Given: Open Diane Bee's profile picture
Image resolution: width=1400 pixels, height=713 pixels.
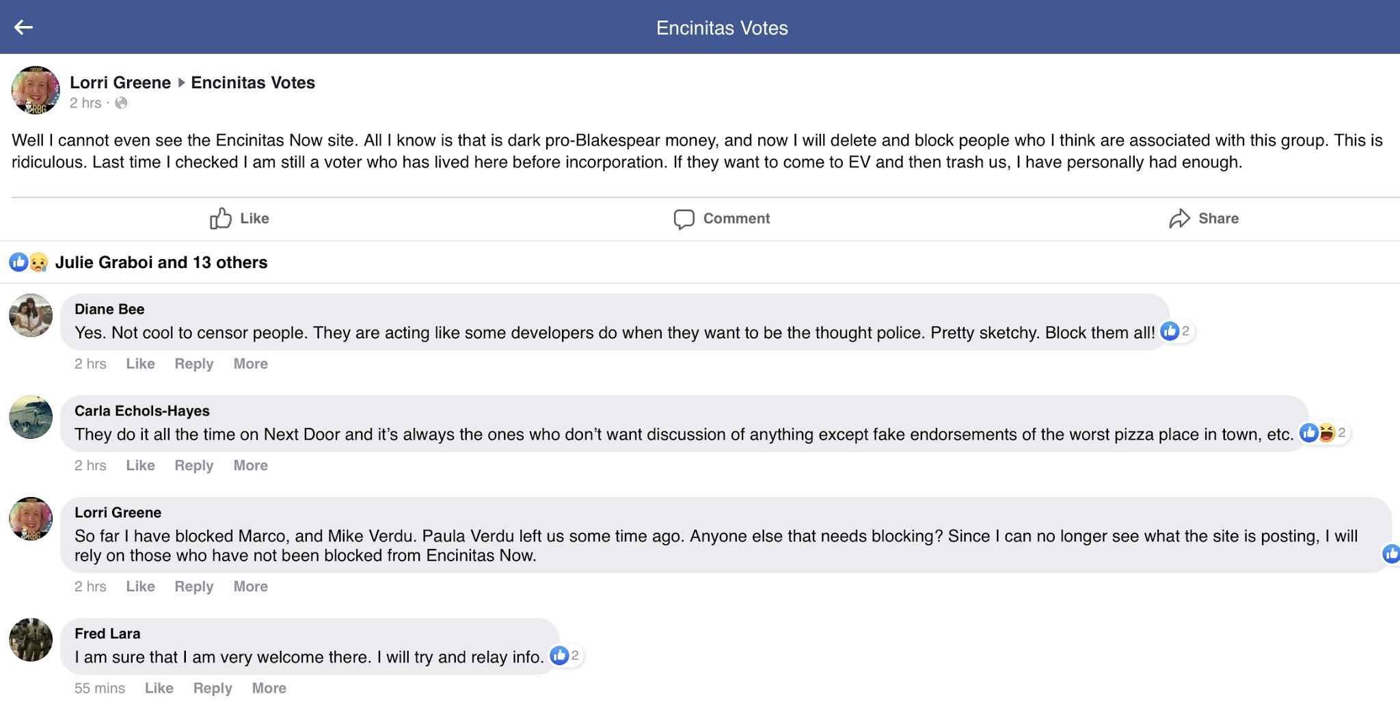Looking at the screenshot, I should pos(31,315).
